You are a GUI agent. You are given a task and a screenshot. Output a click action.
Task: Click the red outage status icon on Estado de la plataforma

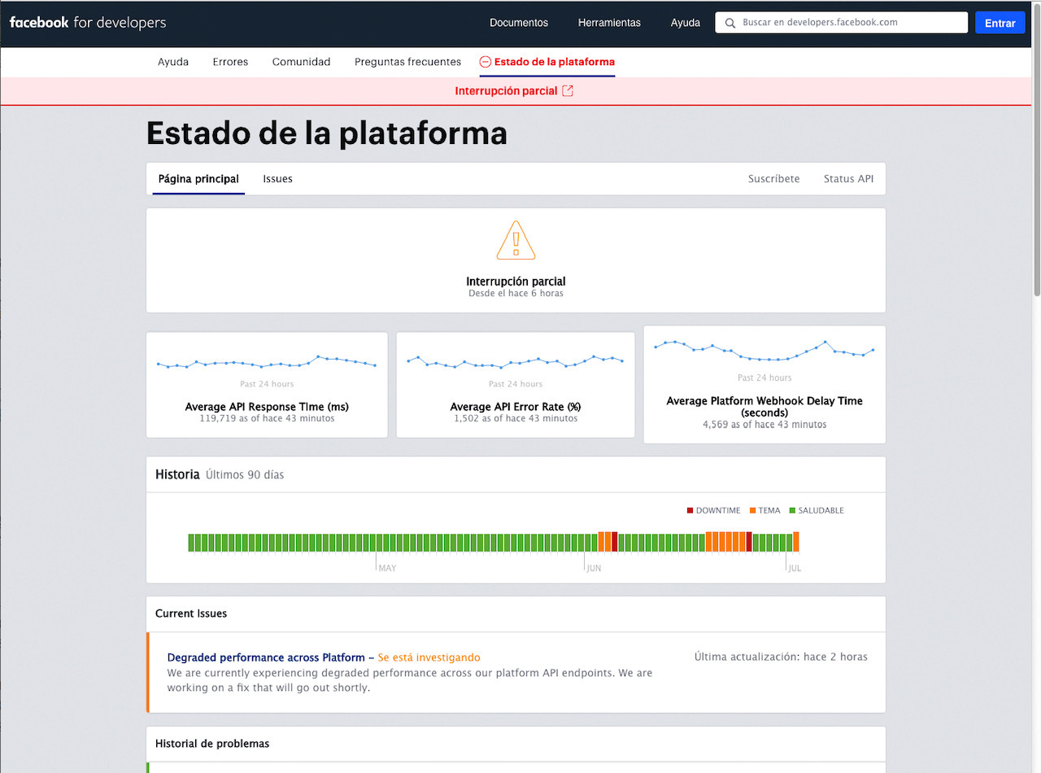486,61
